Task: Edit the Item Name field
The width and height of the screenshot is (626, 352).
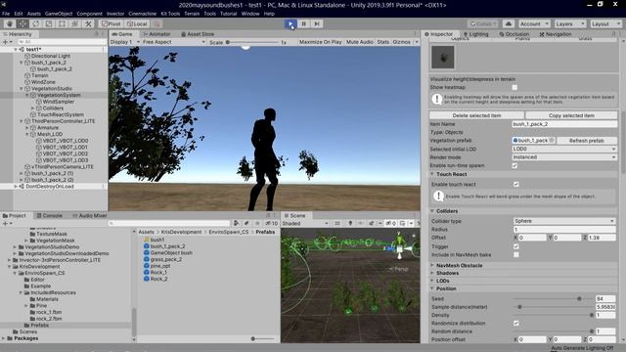Action: click(564, 124)
